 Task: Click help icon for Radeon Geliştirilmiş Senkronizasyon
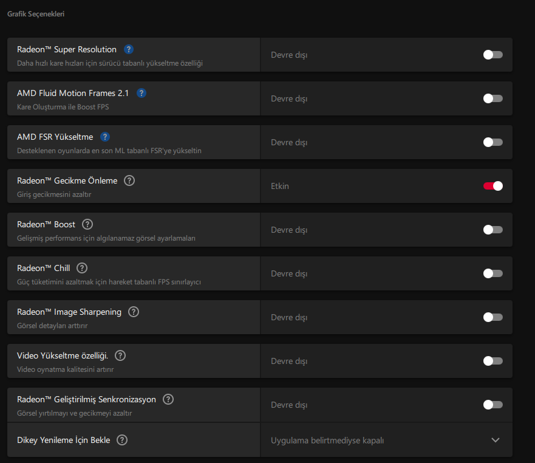click(168, 399)
